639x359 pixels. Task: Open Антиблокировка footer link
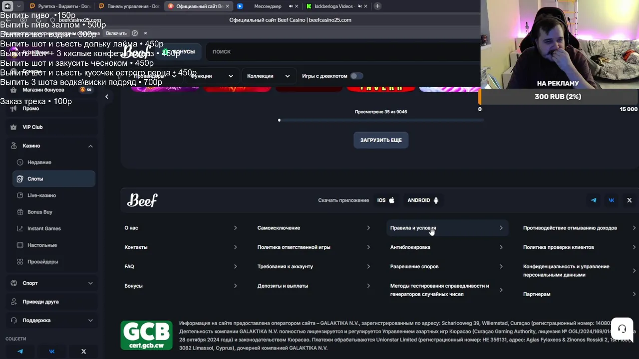[447, 247]
